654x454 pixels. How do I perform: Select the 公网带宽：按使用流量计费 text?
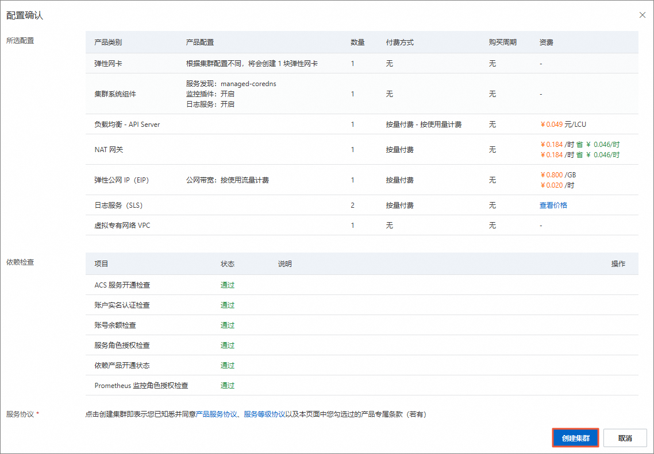click(x=228, y=180)
